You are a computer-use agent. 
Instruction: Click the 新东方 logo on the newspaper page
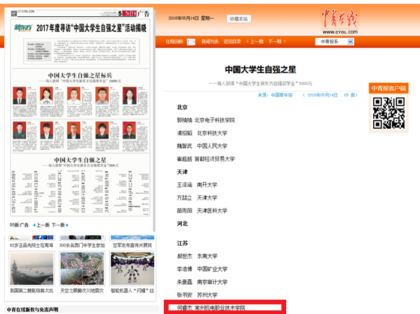[x=24, y=28]
